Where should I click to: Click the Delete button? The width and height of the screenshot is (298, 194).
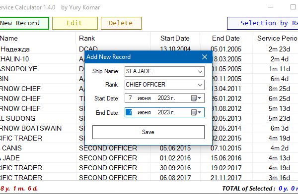pyautogui.click(x=121, y=23)
